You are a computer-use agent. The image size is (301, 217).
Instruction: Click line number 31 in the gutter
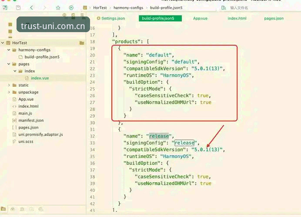92,129
